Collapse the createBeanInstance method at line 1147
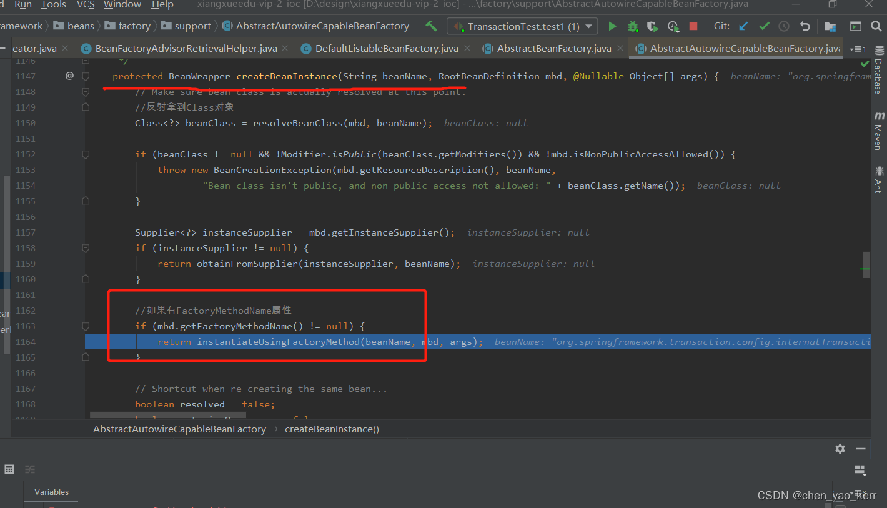 [86, 76]
